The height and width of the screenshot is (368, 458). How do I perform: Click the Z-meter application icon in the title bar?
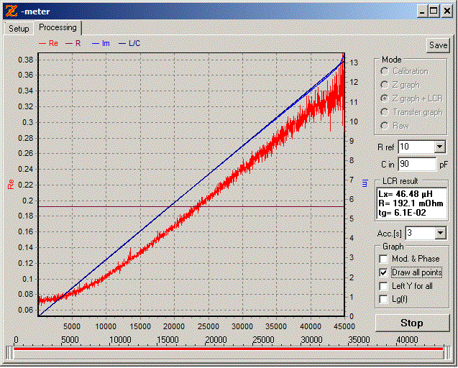pos(12,11)
